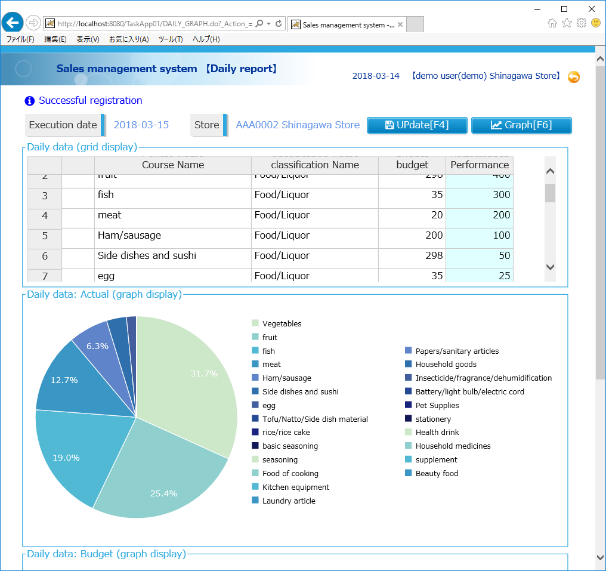
Task: Click the search magnifier in address bar
Action: [x=259, y=24]
